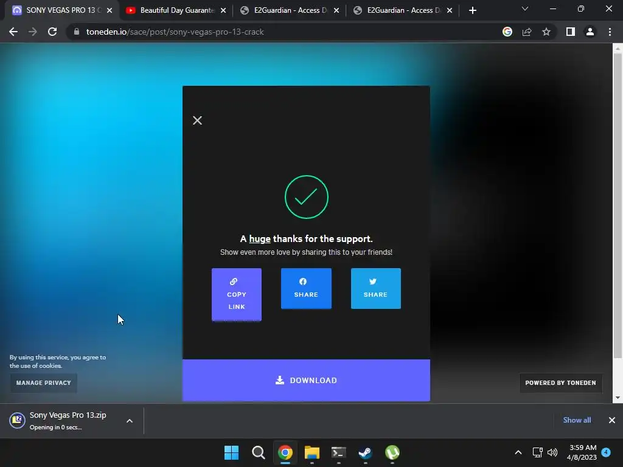Share on Facebook button
The height and width of the screenshot is (467, 623).
click(x=306, y=288)
